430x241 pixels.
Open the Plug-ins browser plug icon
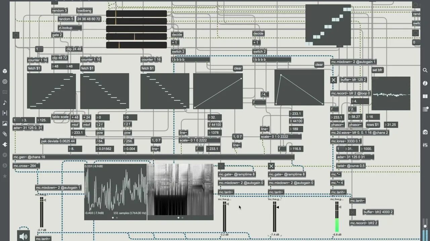[5, 144]
